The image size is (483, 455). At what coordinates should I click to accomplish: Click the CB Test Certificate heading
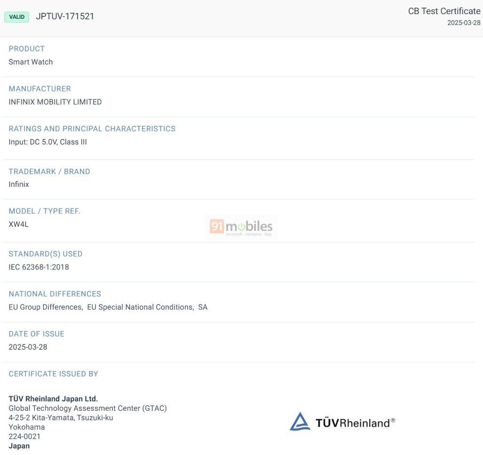point(444,11)
